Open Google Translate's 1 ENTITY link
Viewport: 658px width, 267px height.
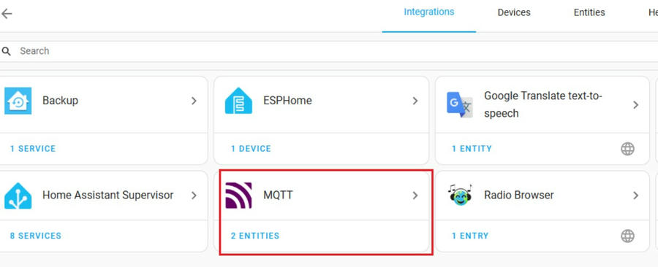[472, 149]
